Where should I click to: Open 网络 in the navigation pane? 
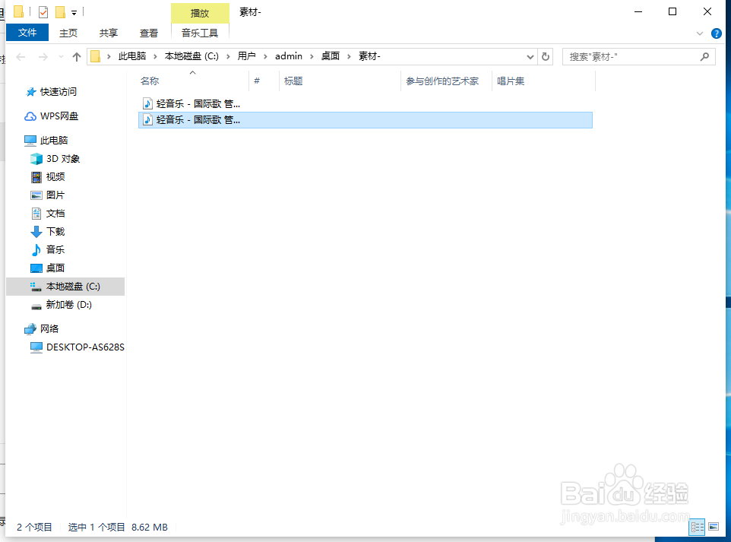click(49, 329)
